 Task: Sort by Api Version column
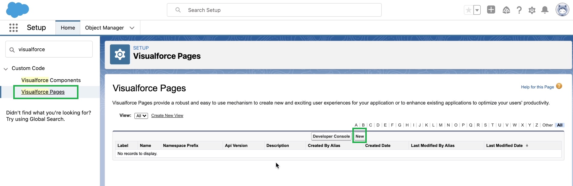(236, 145)
